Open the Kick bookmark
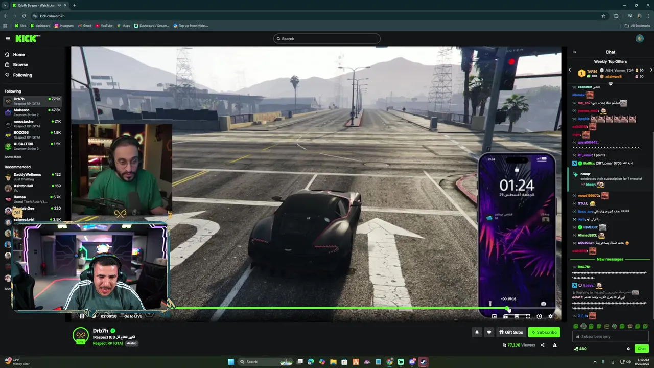654x368 pixels. coord(20,26)
